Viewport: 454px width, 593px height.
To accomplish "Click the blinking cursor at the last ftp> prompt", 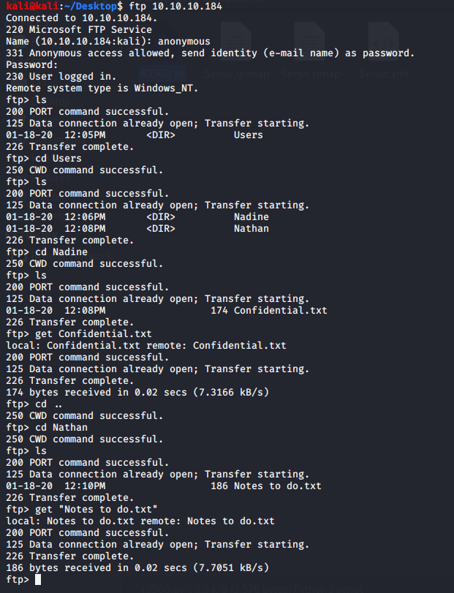I will tap(38, 580).
